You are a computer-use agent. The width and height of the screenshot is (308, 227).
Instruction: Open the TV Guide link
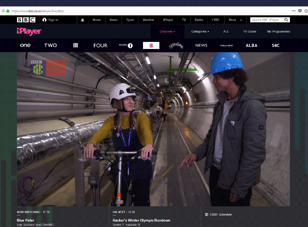[250, 32]
